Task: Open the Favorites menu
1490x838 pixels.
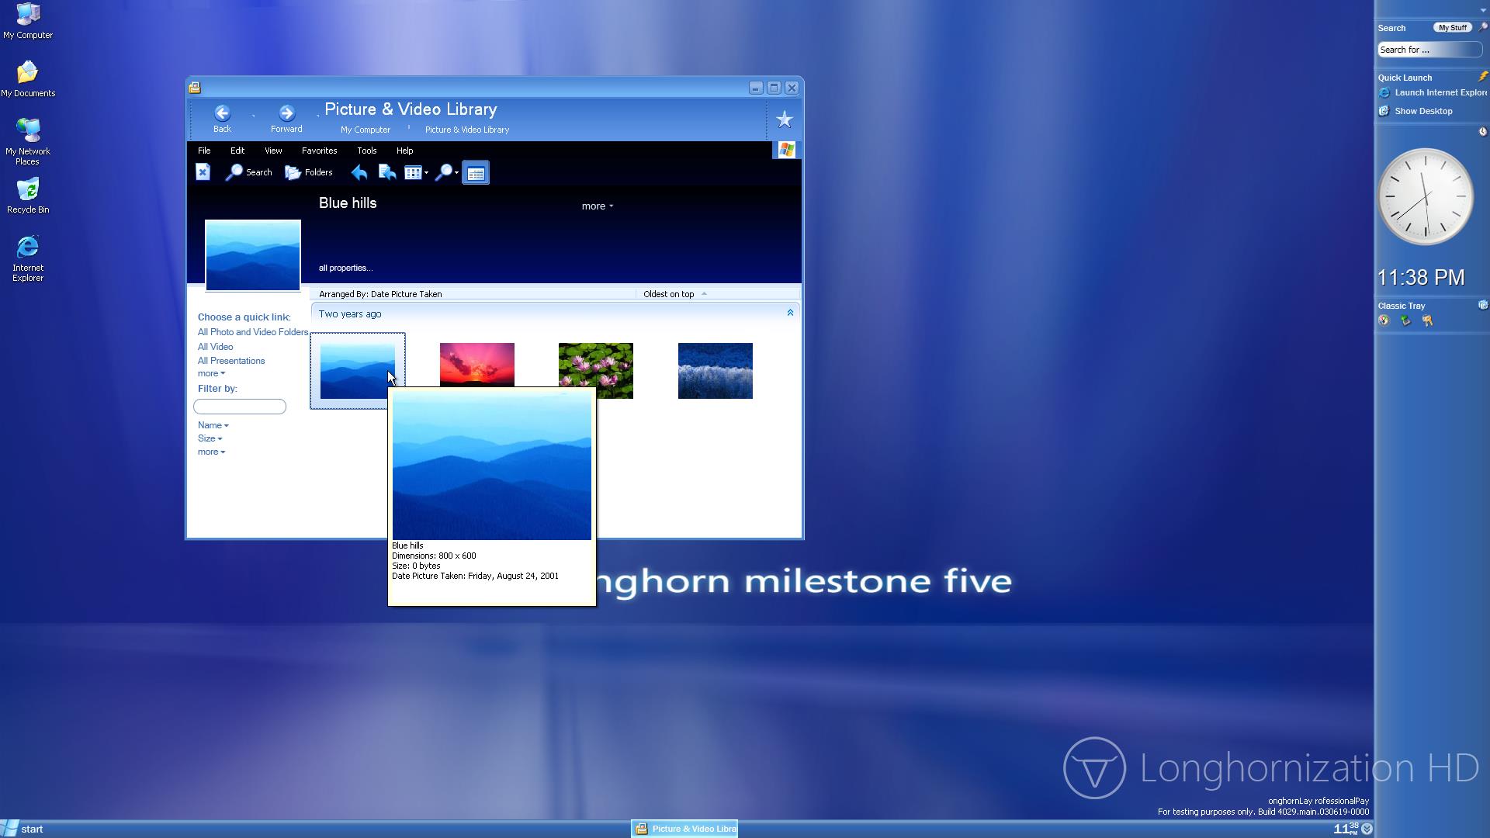Action: pos(319,151)
